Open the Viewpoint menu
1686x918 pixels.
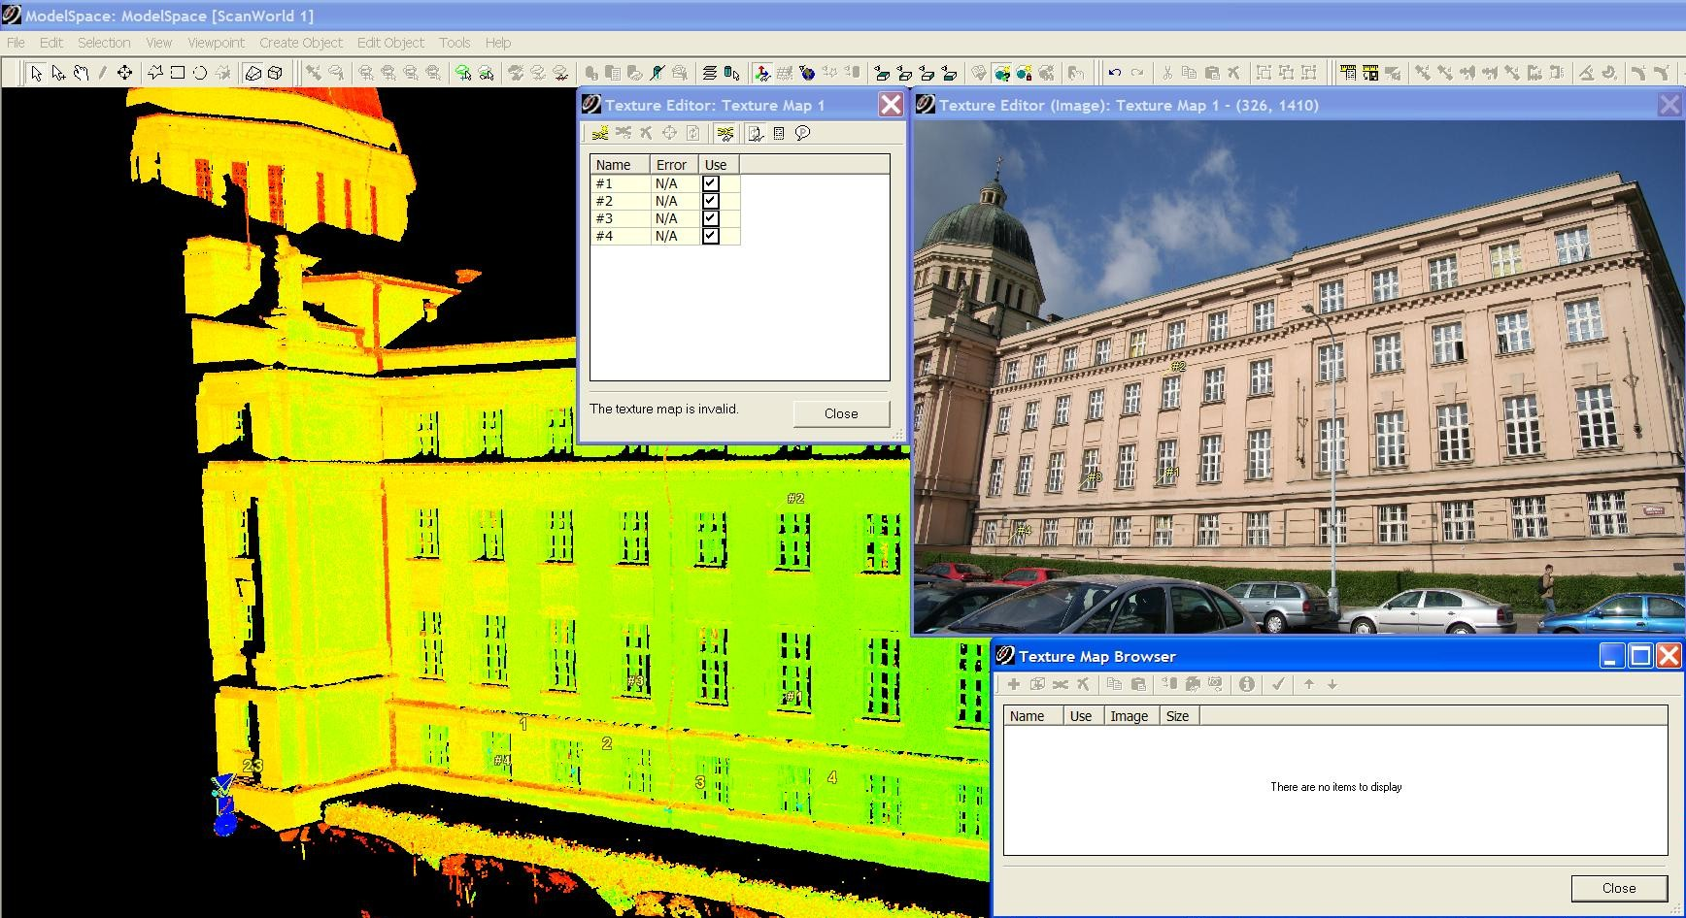coord(216,43)
